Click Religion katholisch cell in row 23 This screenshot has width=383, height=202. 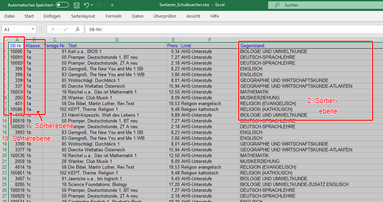pyautogui.click(x=210, y=173)
